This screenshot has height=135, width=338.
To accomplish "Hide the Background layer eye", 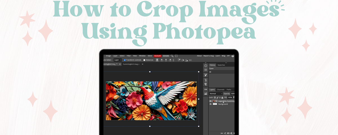I will click(x=210, y=104).
